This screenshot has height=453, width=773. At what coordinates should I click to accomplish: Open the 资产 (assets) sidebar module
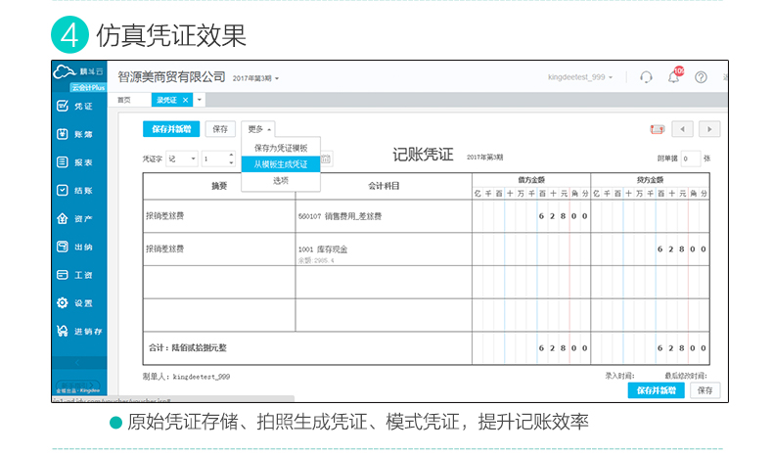(x=76, y=219)
